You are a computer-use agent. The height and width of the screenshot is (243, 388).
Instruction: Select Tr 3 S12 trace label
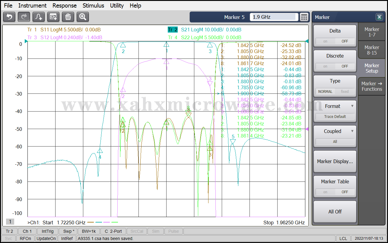click(x=65, y=37)
